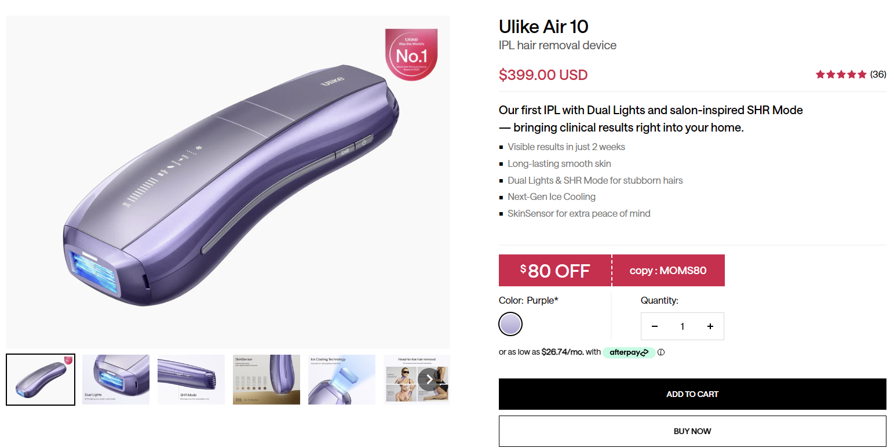894x448 pixels.
Task: Click the Afterpay logo badge
Action: [629, 352]
